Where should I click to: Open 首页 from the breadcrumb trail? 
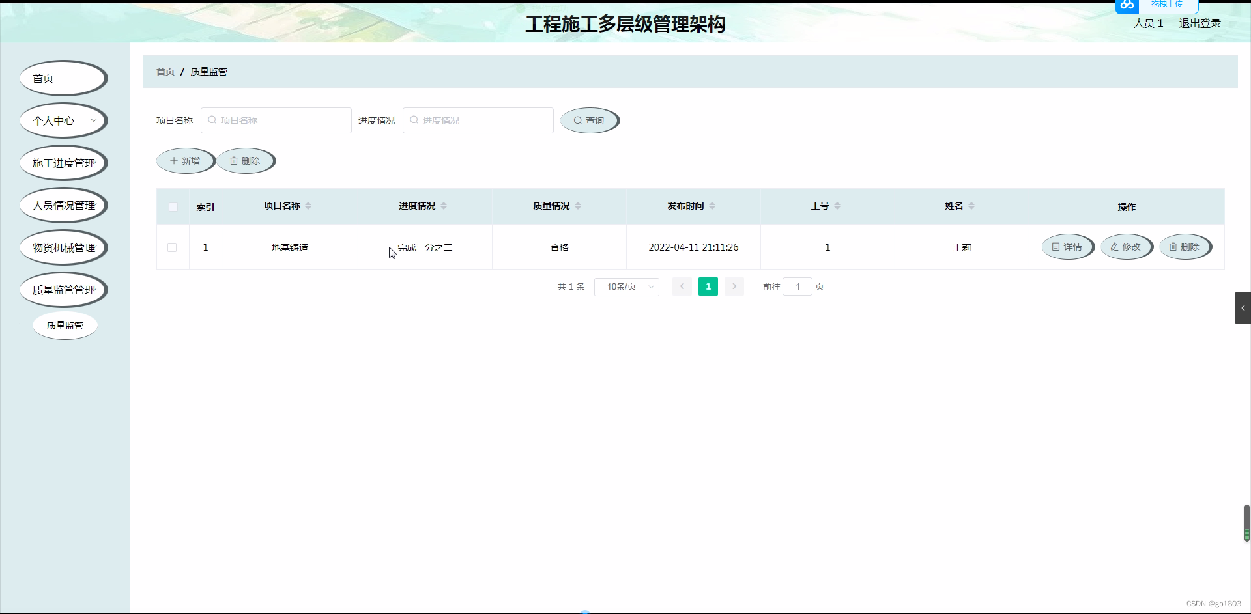coord(165,72)
